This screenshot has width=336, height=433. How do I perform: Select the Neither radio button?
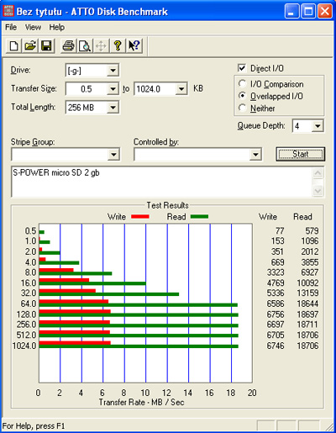pyautogui.click(x=242, y=108)
